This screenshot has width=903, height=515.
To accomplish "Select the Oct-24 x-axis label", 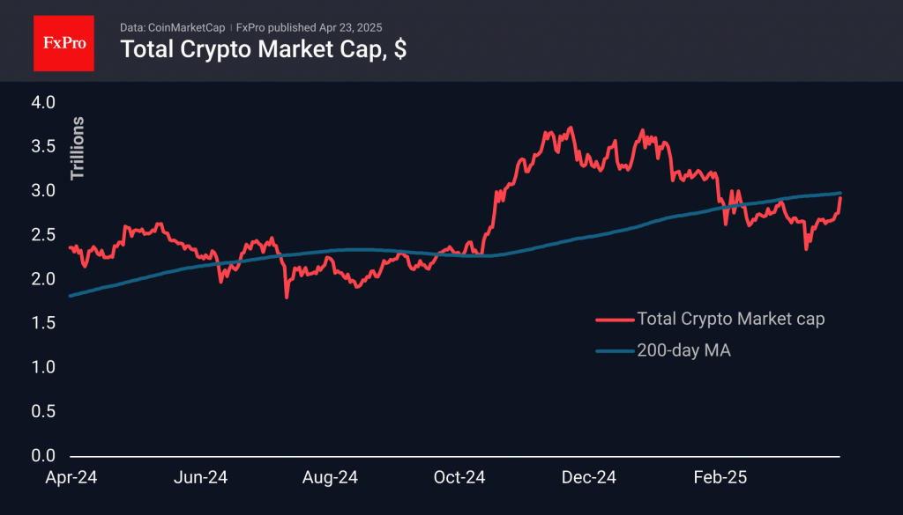I will (459, 478).
